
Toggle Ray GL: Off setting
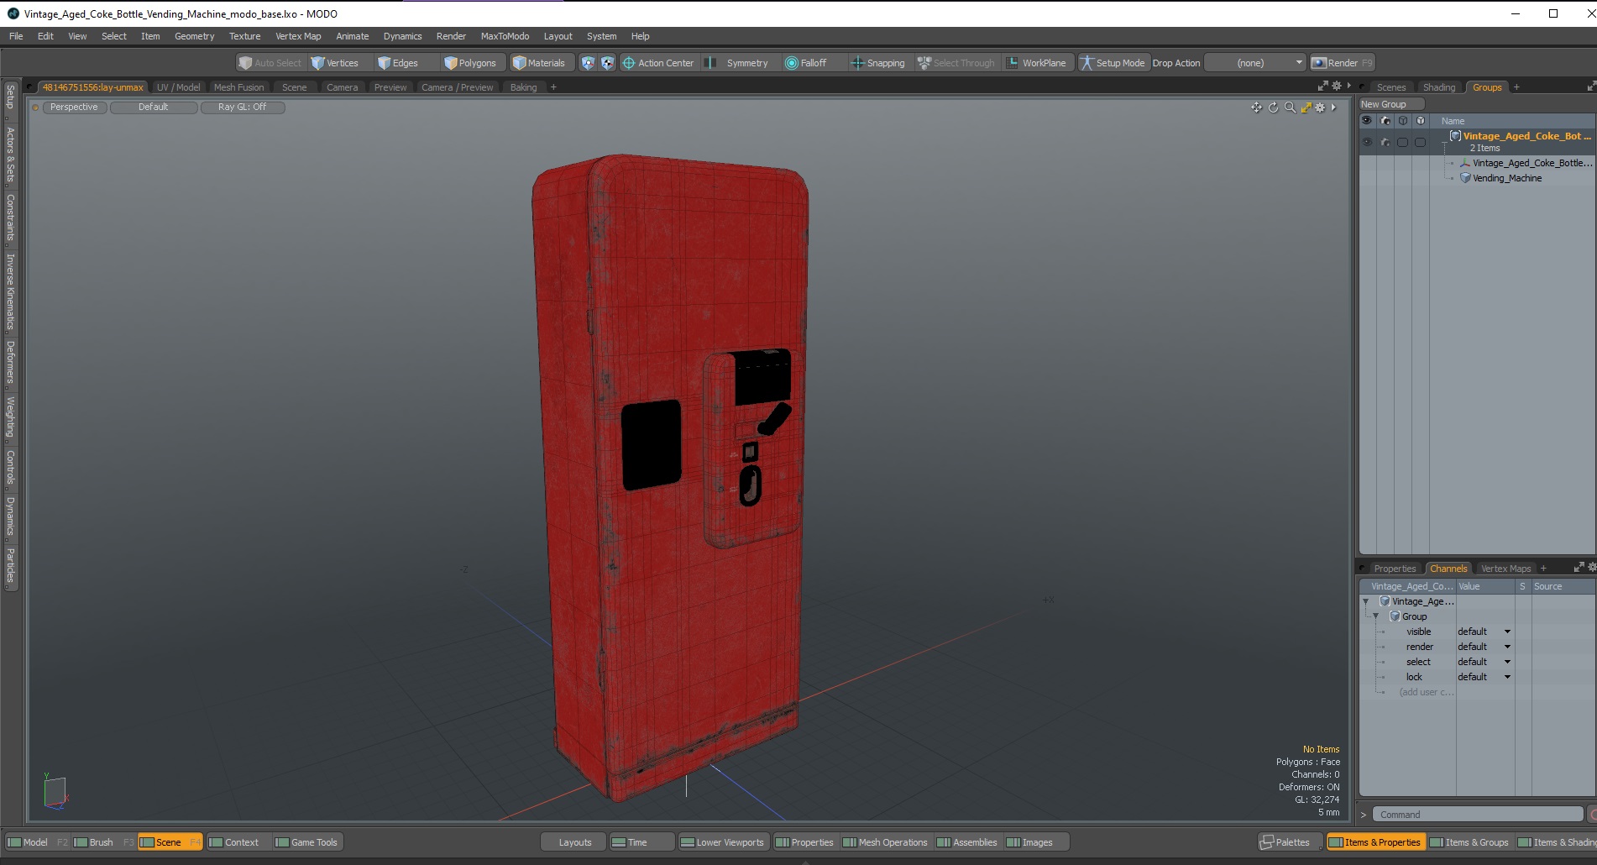(x=242, y=107)
